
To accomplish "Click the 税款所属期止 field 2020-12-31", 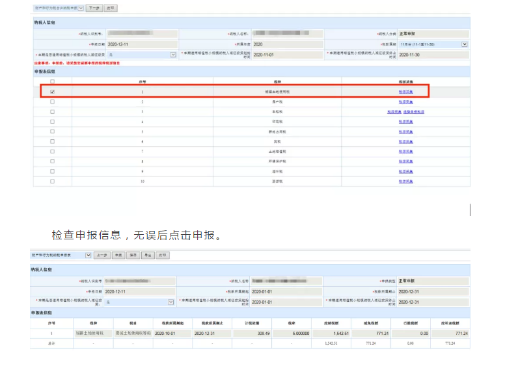I will [433, 291].
